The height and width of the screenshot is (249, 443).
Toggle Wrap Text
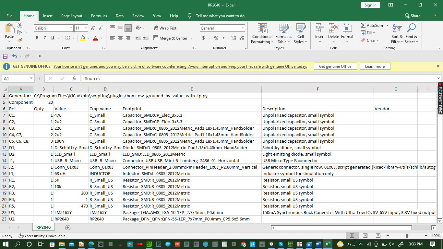(165, 28)
